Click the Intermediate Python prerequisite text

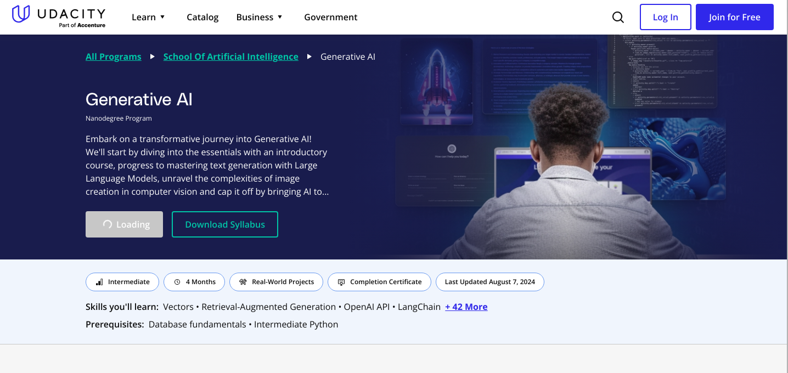[296, 324]
